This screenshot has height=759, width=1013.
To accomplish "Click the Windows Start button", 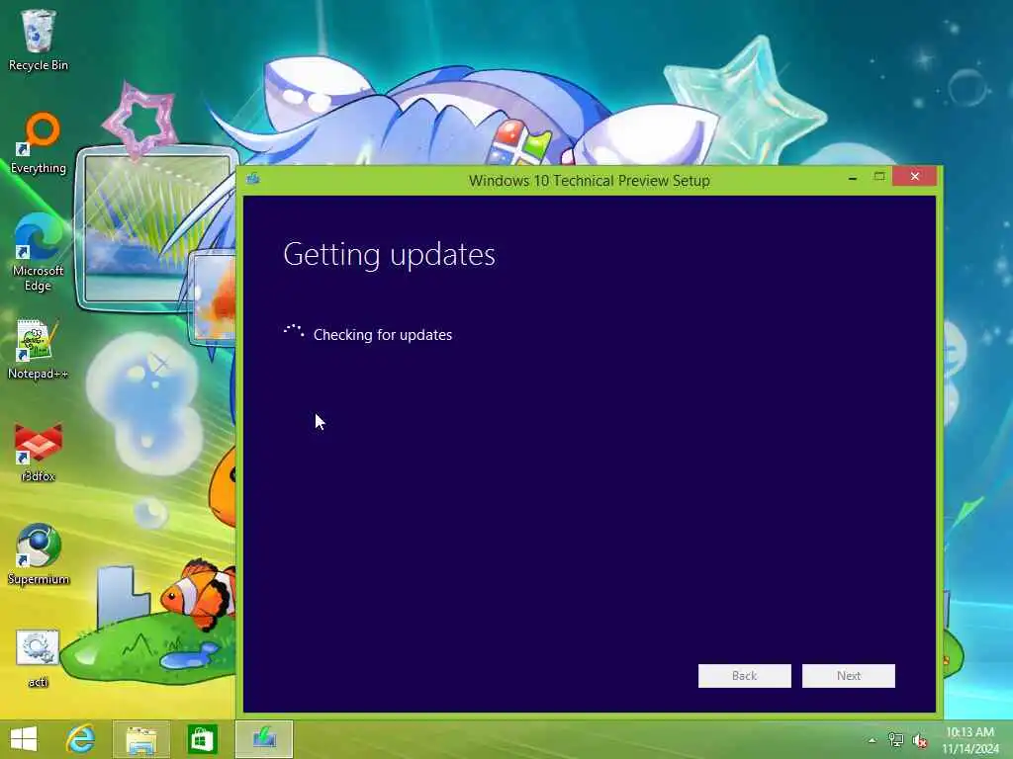I will [x=24, y=739].
